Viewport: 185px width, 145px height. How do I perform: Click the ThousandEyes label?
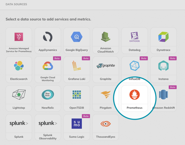(105, 137)
